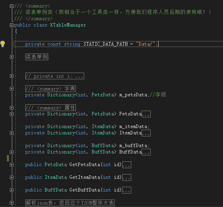Viewport: 223px width, 207px height.
Task: Click the collapsed 解析json表 region box
Action: [70, 203]
